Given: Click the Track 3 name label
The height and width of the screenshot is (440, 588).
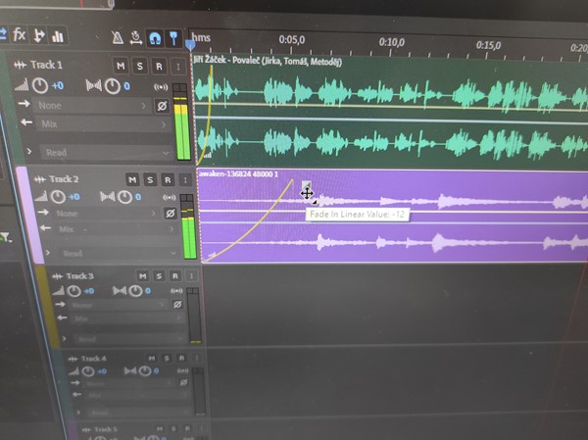Looking at the screenshot, I should point(79,277).
